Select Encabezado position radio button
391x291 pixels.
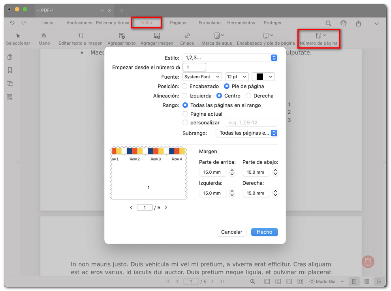[x=185, y=86]
